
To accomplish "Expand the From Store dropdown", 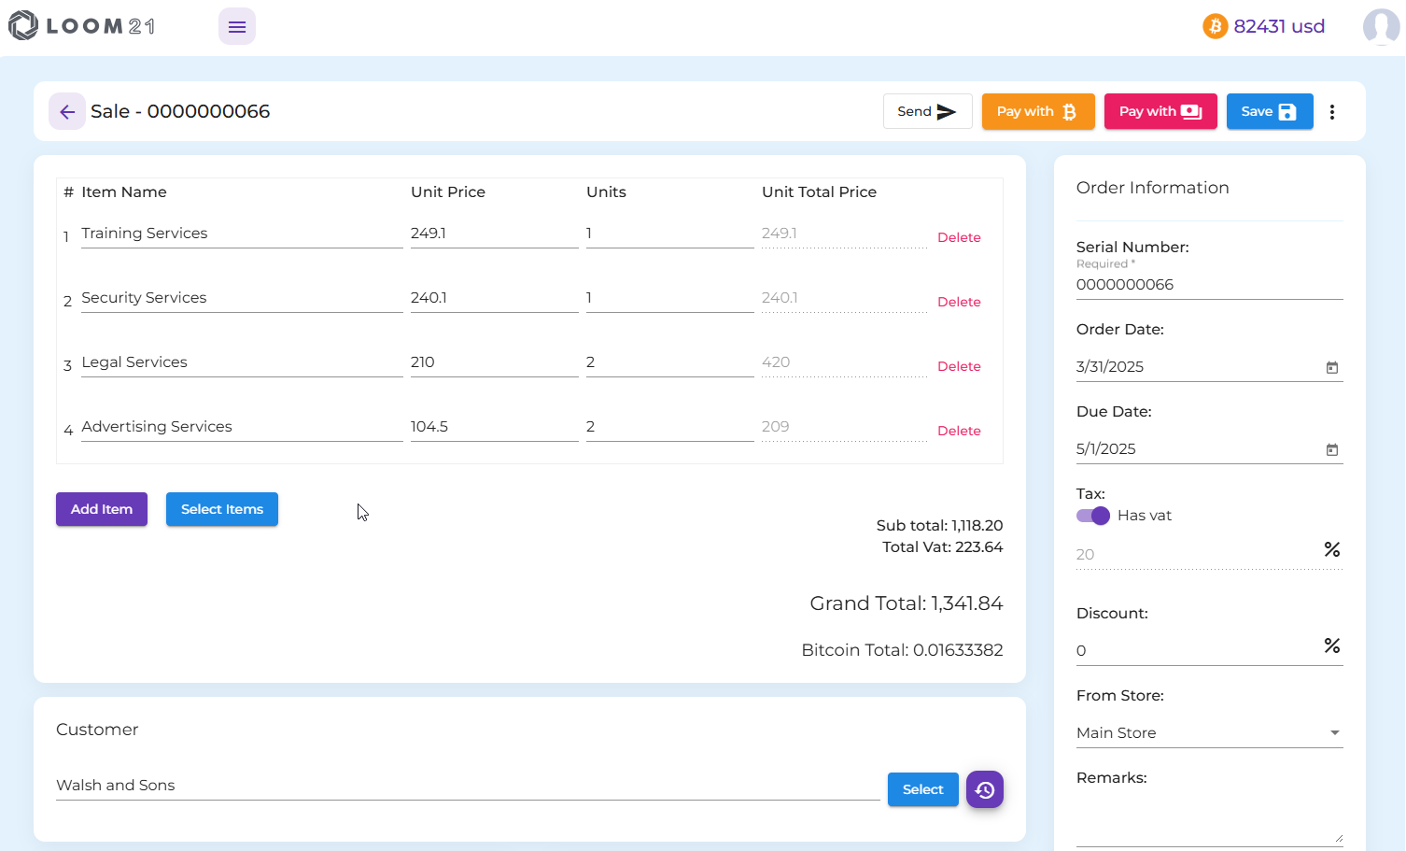I will (x=1334, y=733).
